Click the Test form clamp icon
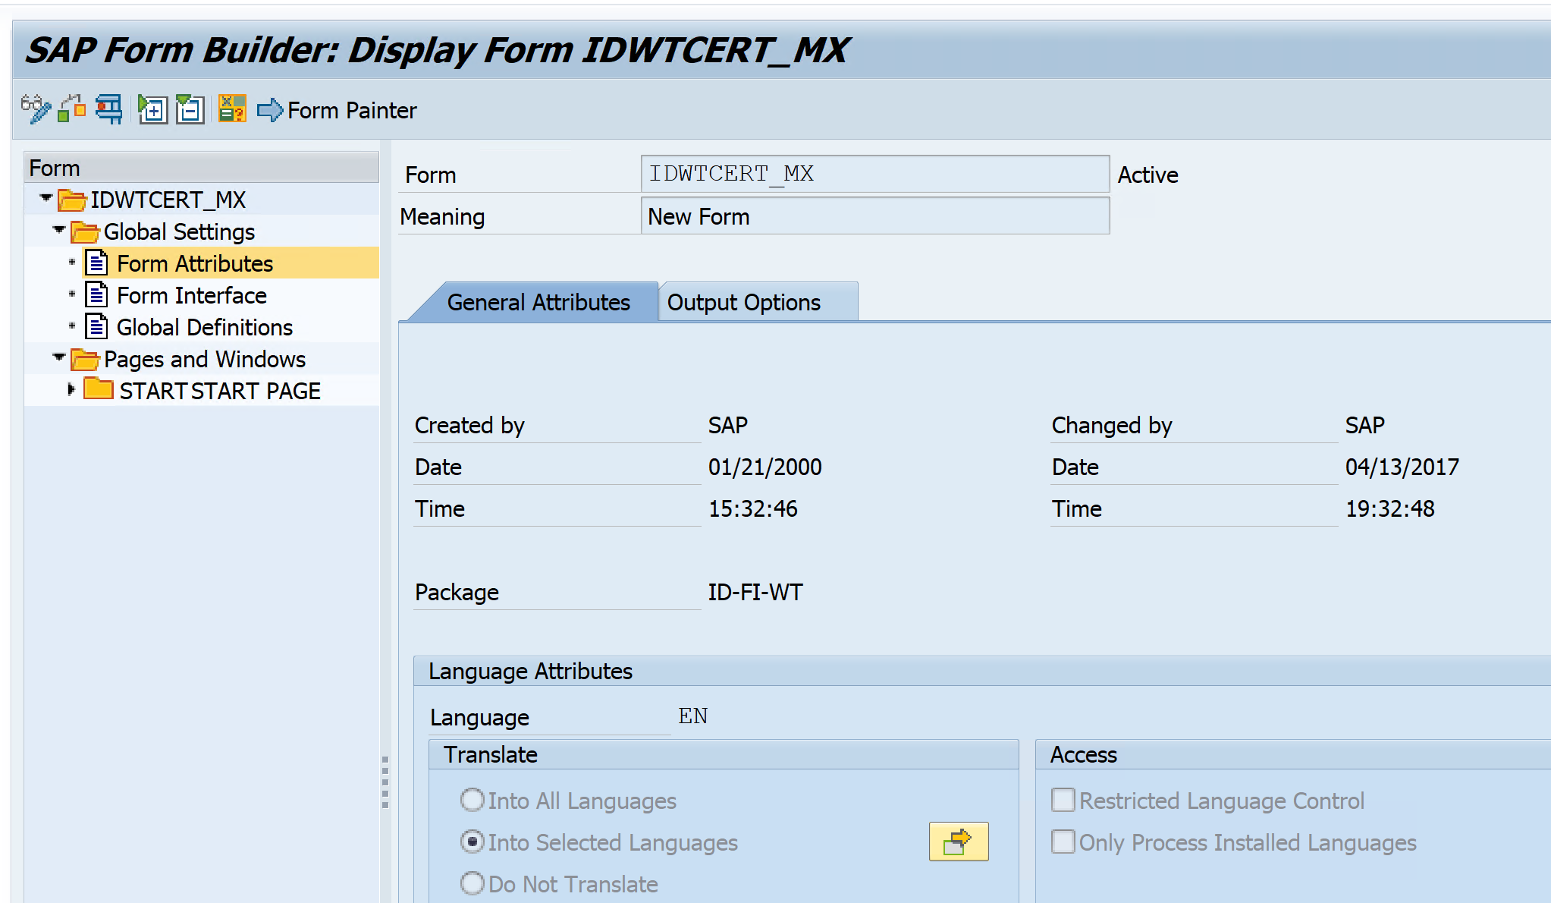The width and height of the screenshot is (1551, 903). [108, 109]
